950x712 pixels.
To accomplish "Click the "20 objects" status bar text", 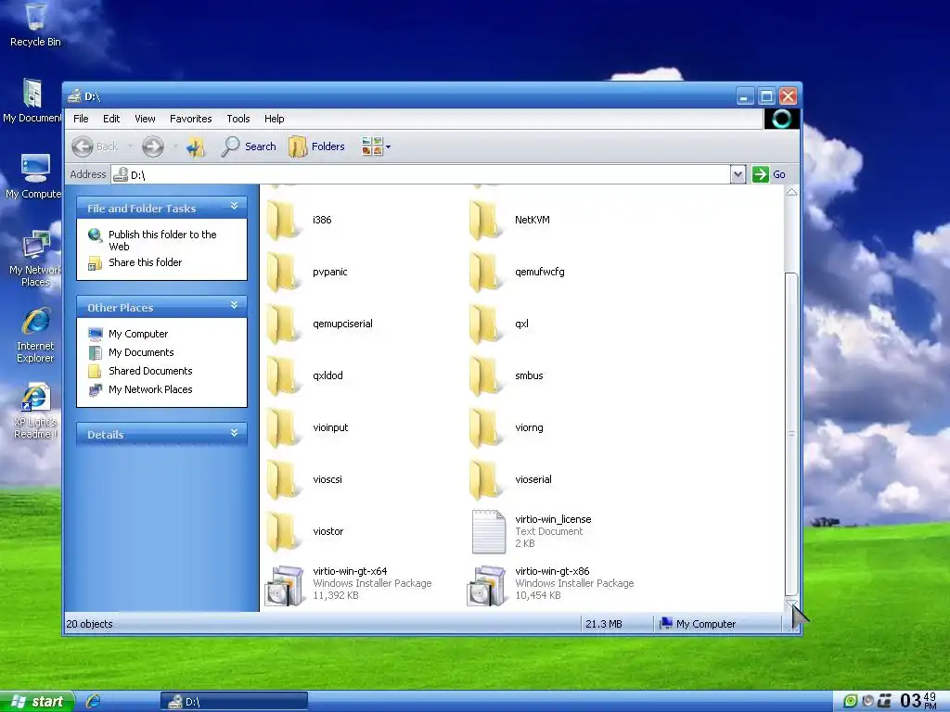I will click(89, 624).
